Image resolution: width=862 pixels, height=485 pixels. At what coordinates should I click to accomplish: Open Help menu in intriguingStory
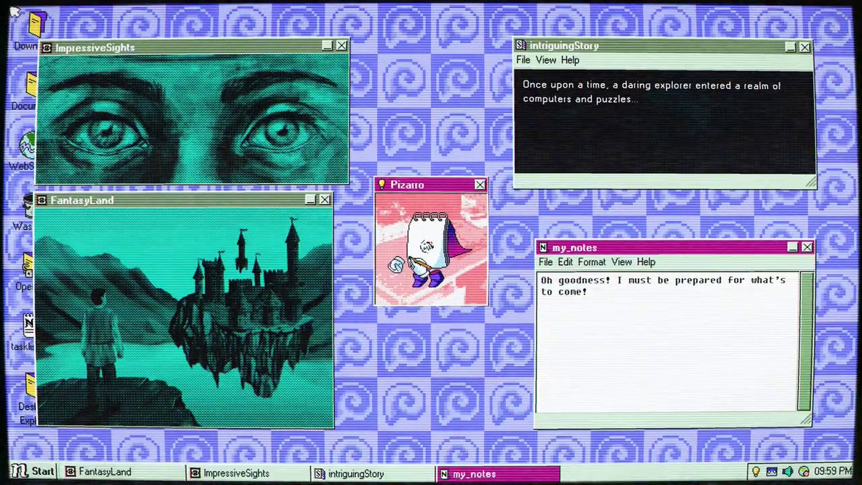click(570, 60)
